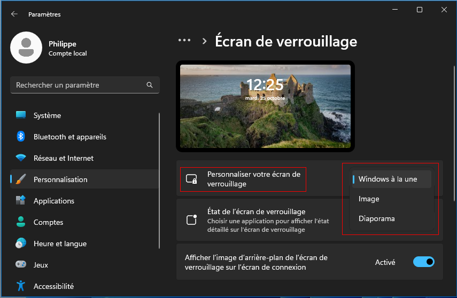
Task: Click the lock screen personalize icon
Action: [x=191, y=179]
